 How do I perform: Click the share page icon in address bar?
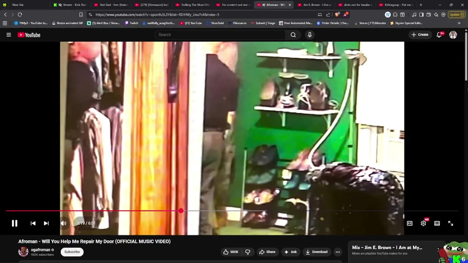[x=328, y=15]
